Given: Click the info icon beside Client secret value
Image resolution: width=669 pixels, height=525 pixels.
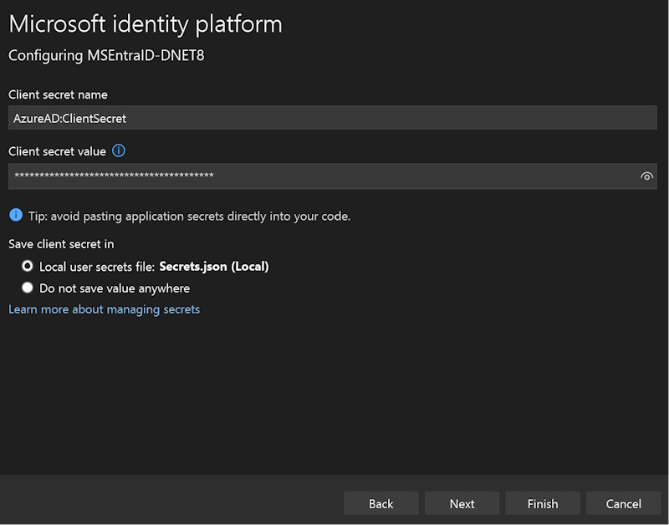Looking at the screenshot, I should [x=119, y=151].
